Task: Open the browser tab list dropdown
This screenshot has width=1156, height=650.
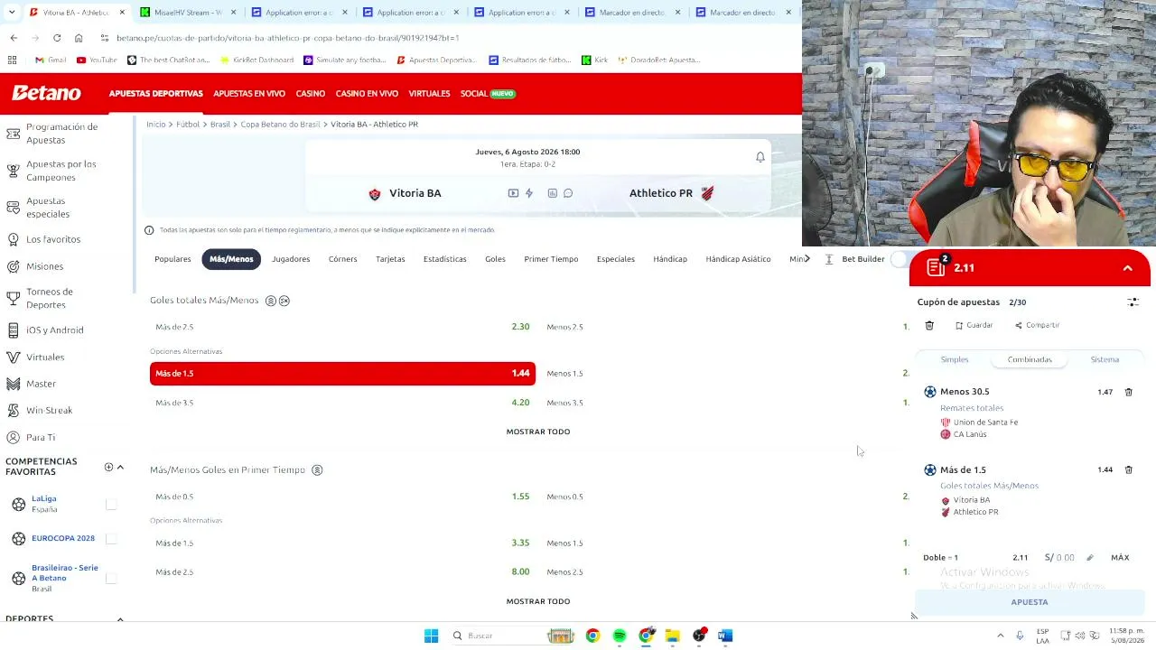Action: [x=11, y=12]
